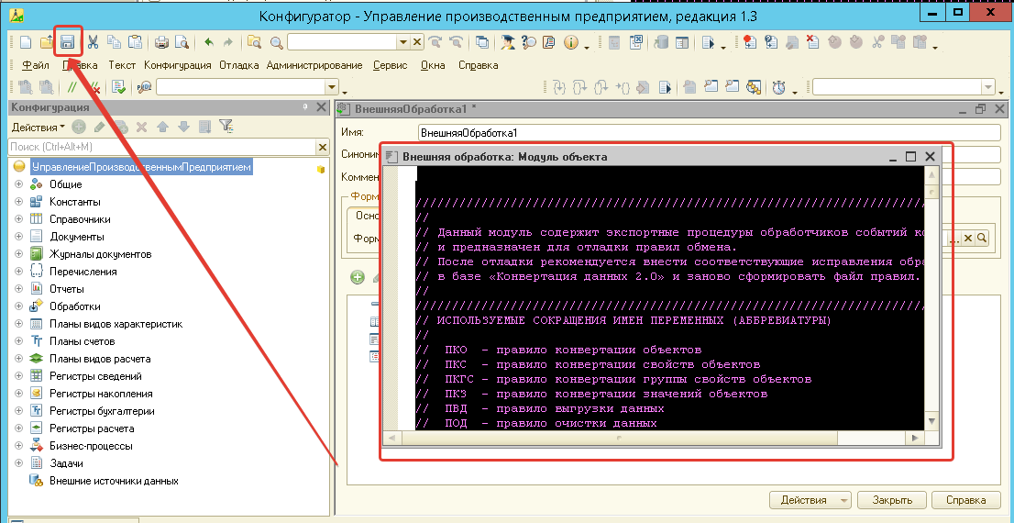Screen dimensions: 1014x523
Task: Open the Действия dropdown in Configuration panel
Action: click(x=39, y=127)
